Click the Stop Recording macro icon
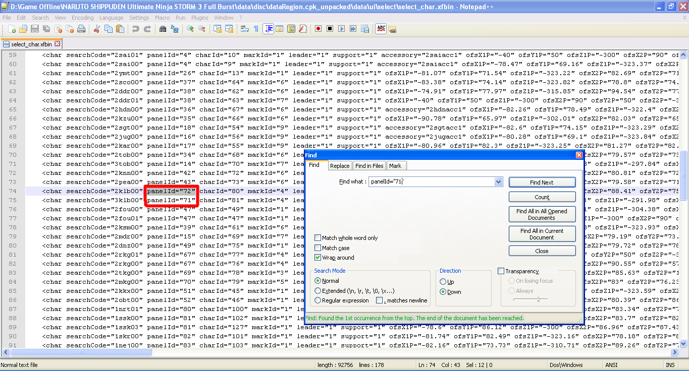The image size is (689, 371). pyautogui.click(x=330, y=29)
